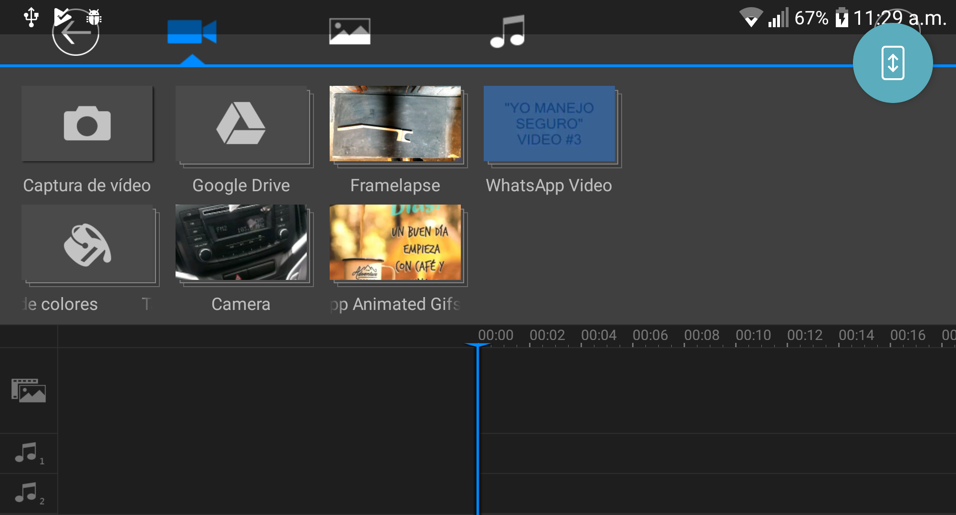This screenshot has width=956, height=515.
Task: Switch to the video media tab
Action: pos(192,32)
